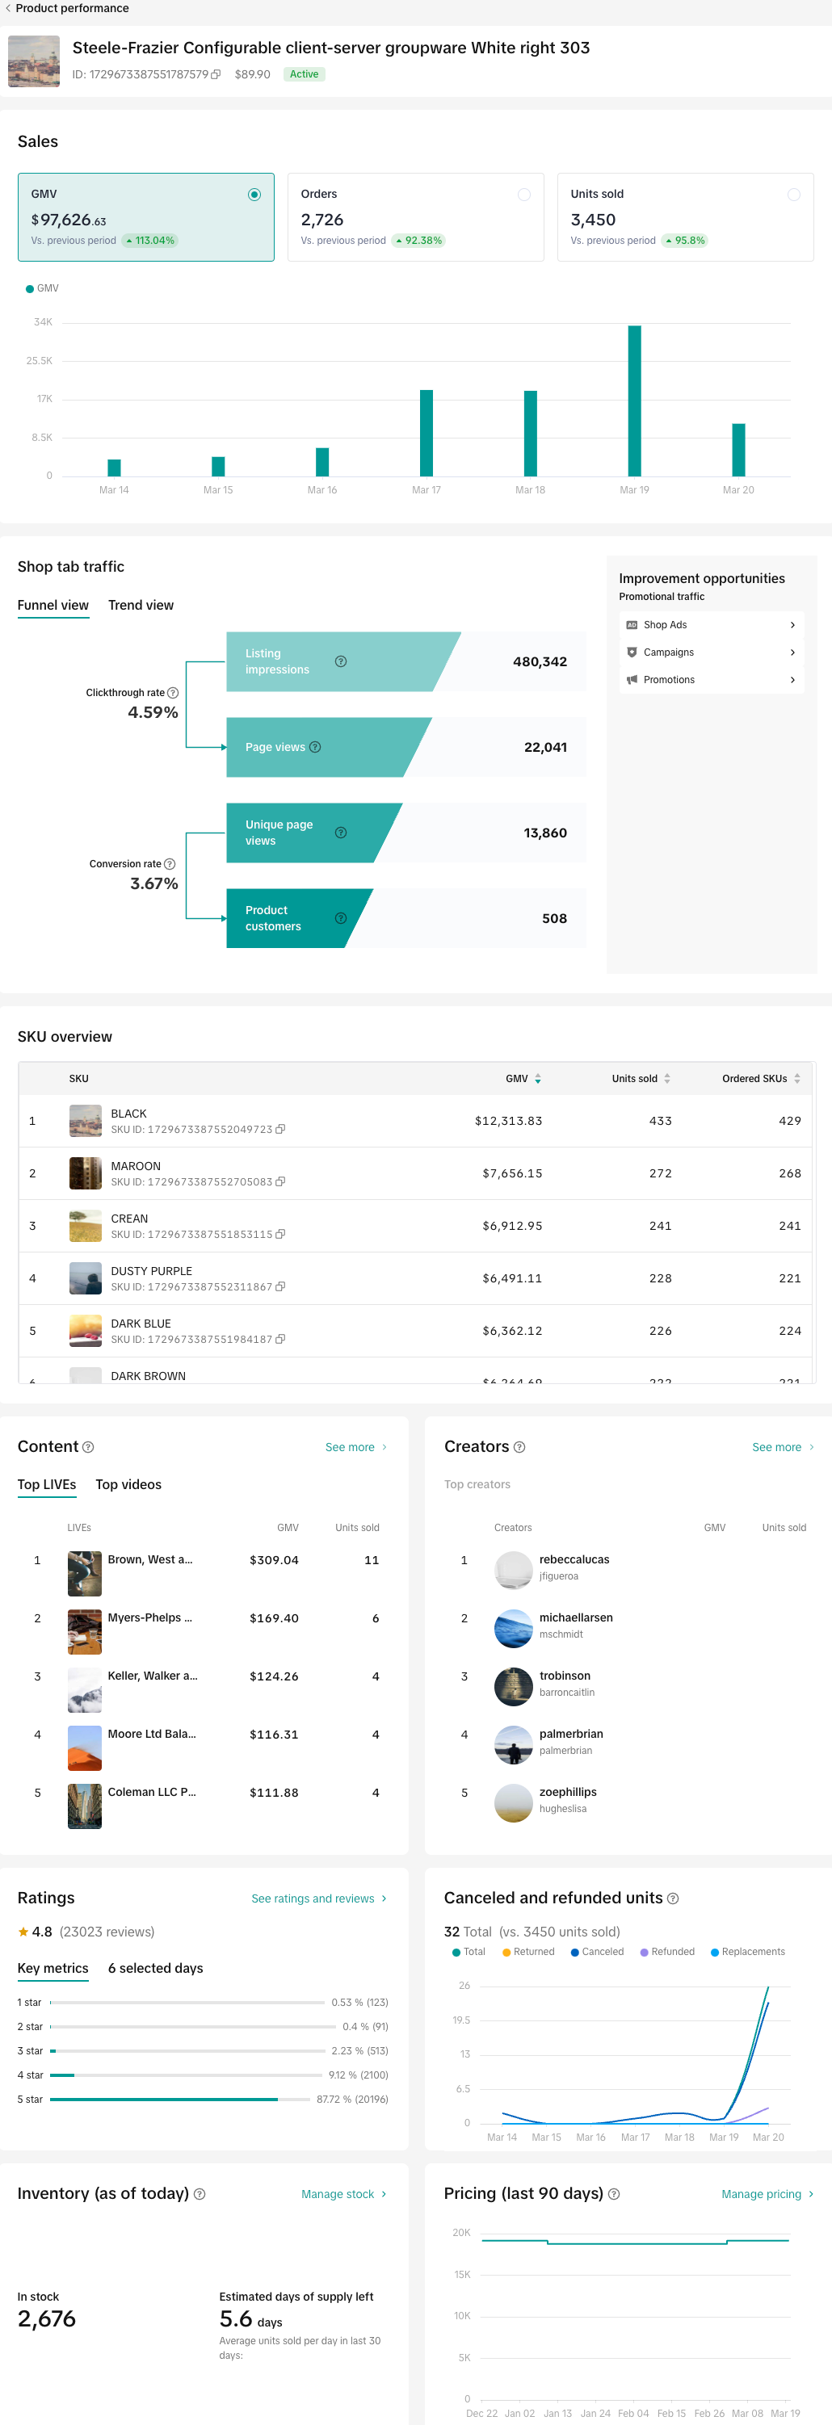832x2425 pixels.
Task: Select the GMV metric radio button
Action: pos(254,195)
